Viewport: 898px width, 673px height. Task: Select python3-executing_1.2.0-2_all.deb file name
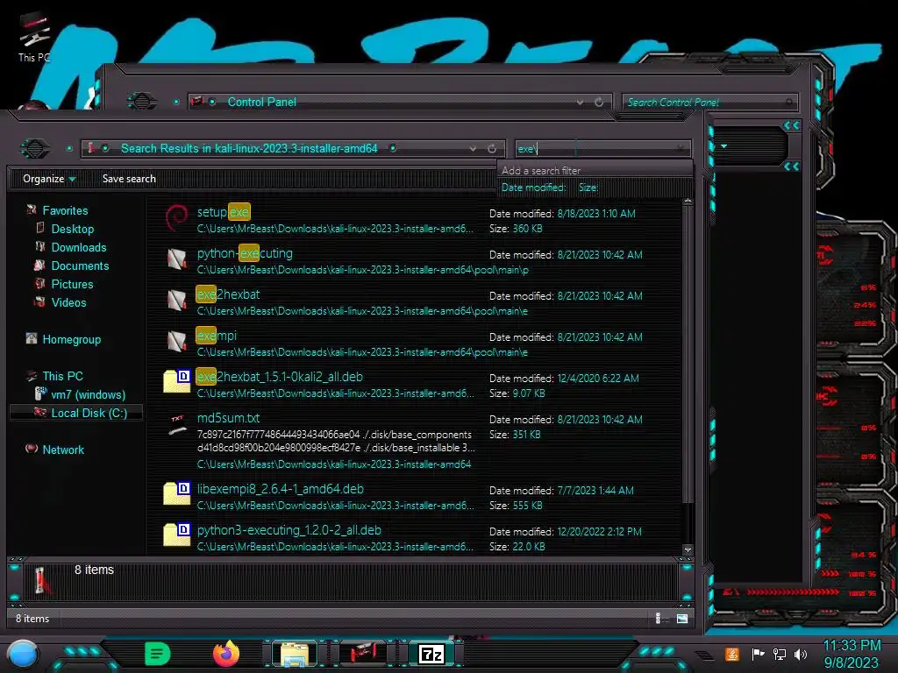coord(289,530)
